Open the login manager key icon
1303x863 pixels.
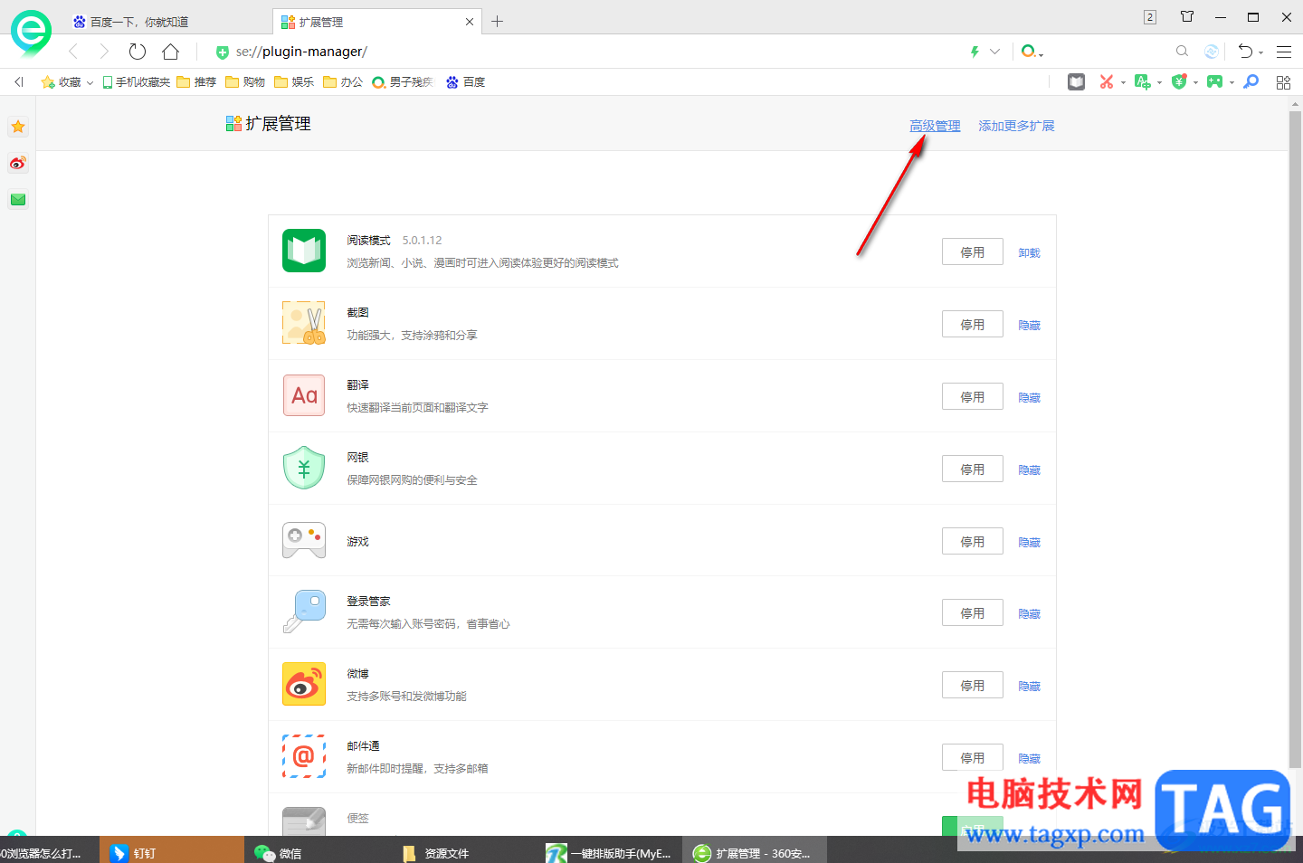tap(1251, 81)
